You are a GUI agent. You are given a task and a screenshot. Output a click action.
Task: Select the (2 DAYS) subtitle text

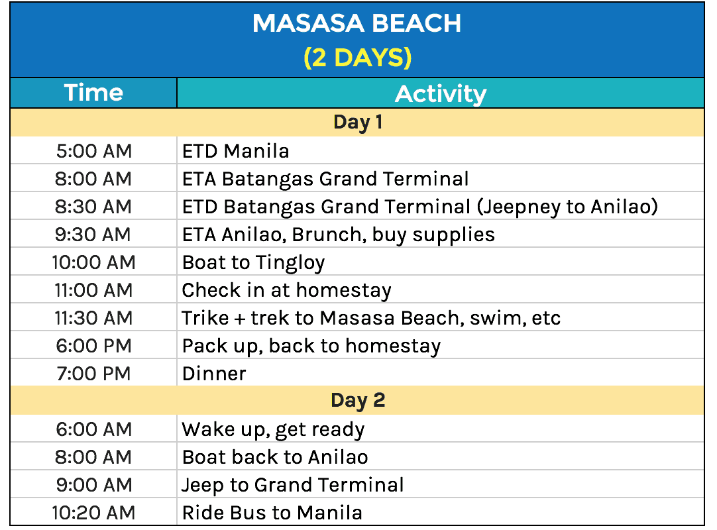pyautogui.click(x=357, y=58)
